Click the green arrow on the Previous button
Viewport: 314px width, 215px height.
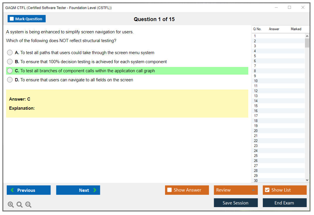(x=12, y=190)
